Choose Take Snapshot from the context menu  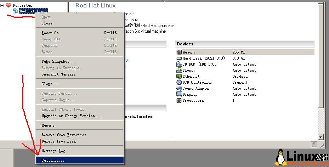click(80, 62)
